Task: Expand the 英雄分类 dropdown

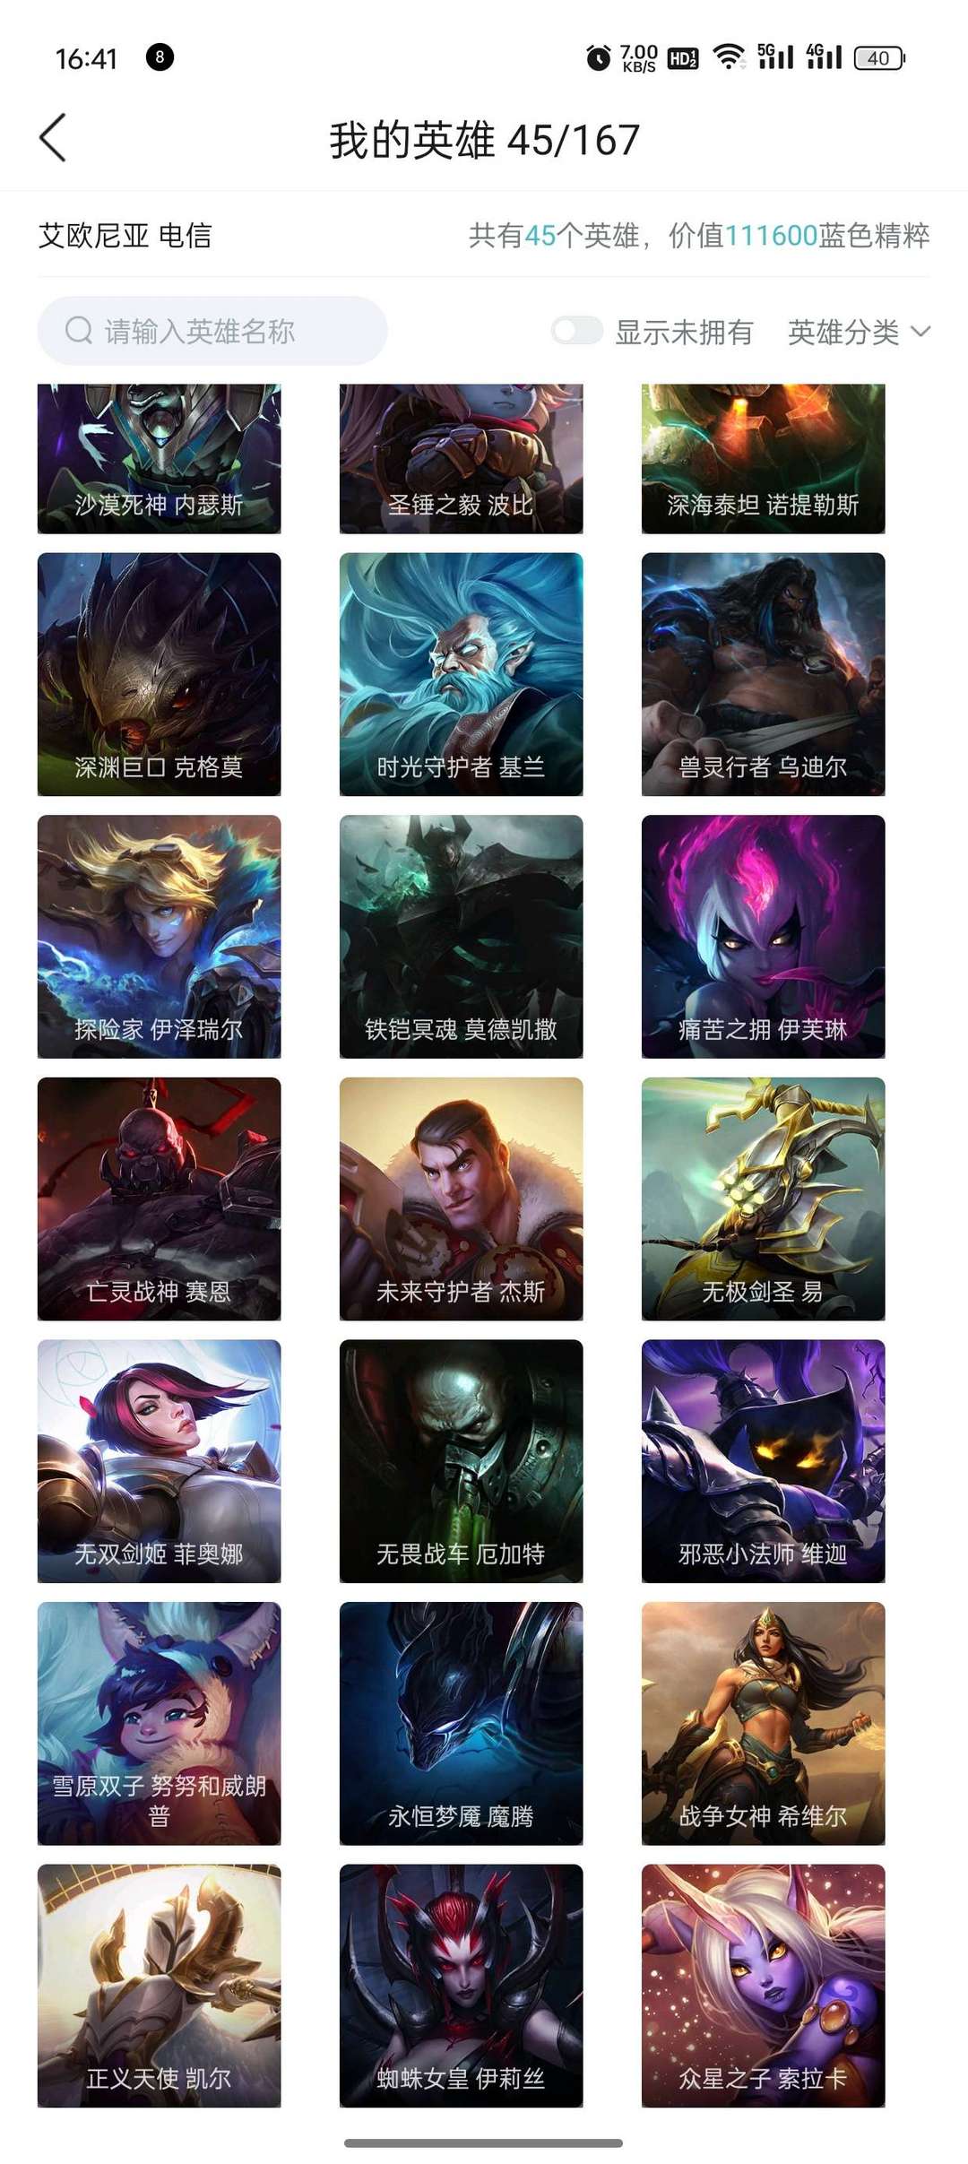Action: (859, 332)
